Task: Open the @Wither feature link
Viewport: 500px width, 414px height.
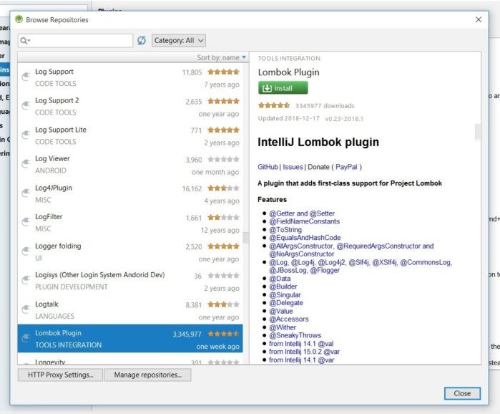Action: pos(283,327)
